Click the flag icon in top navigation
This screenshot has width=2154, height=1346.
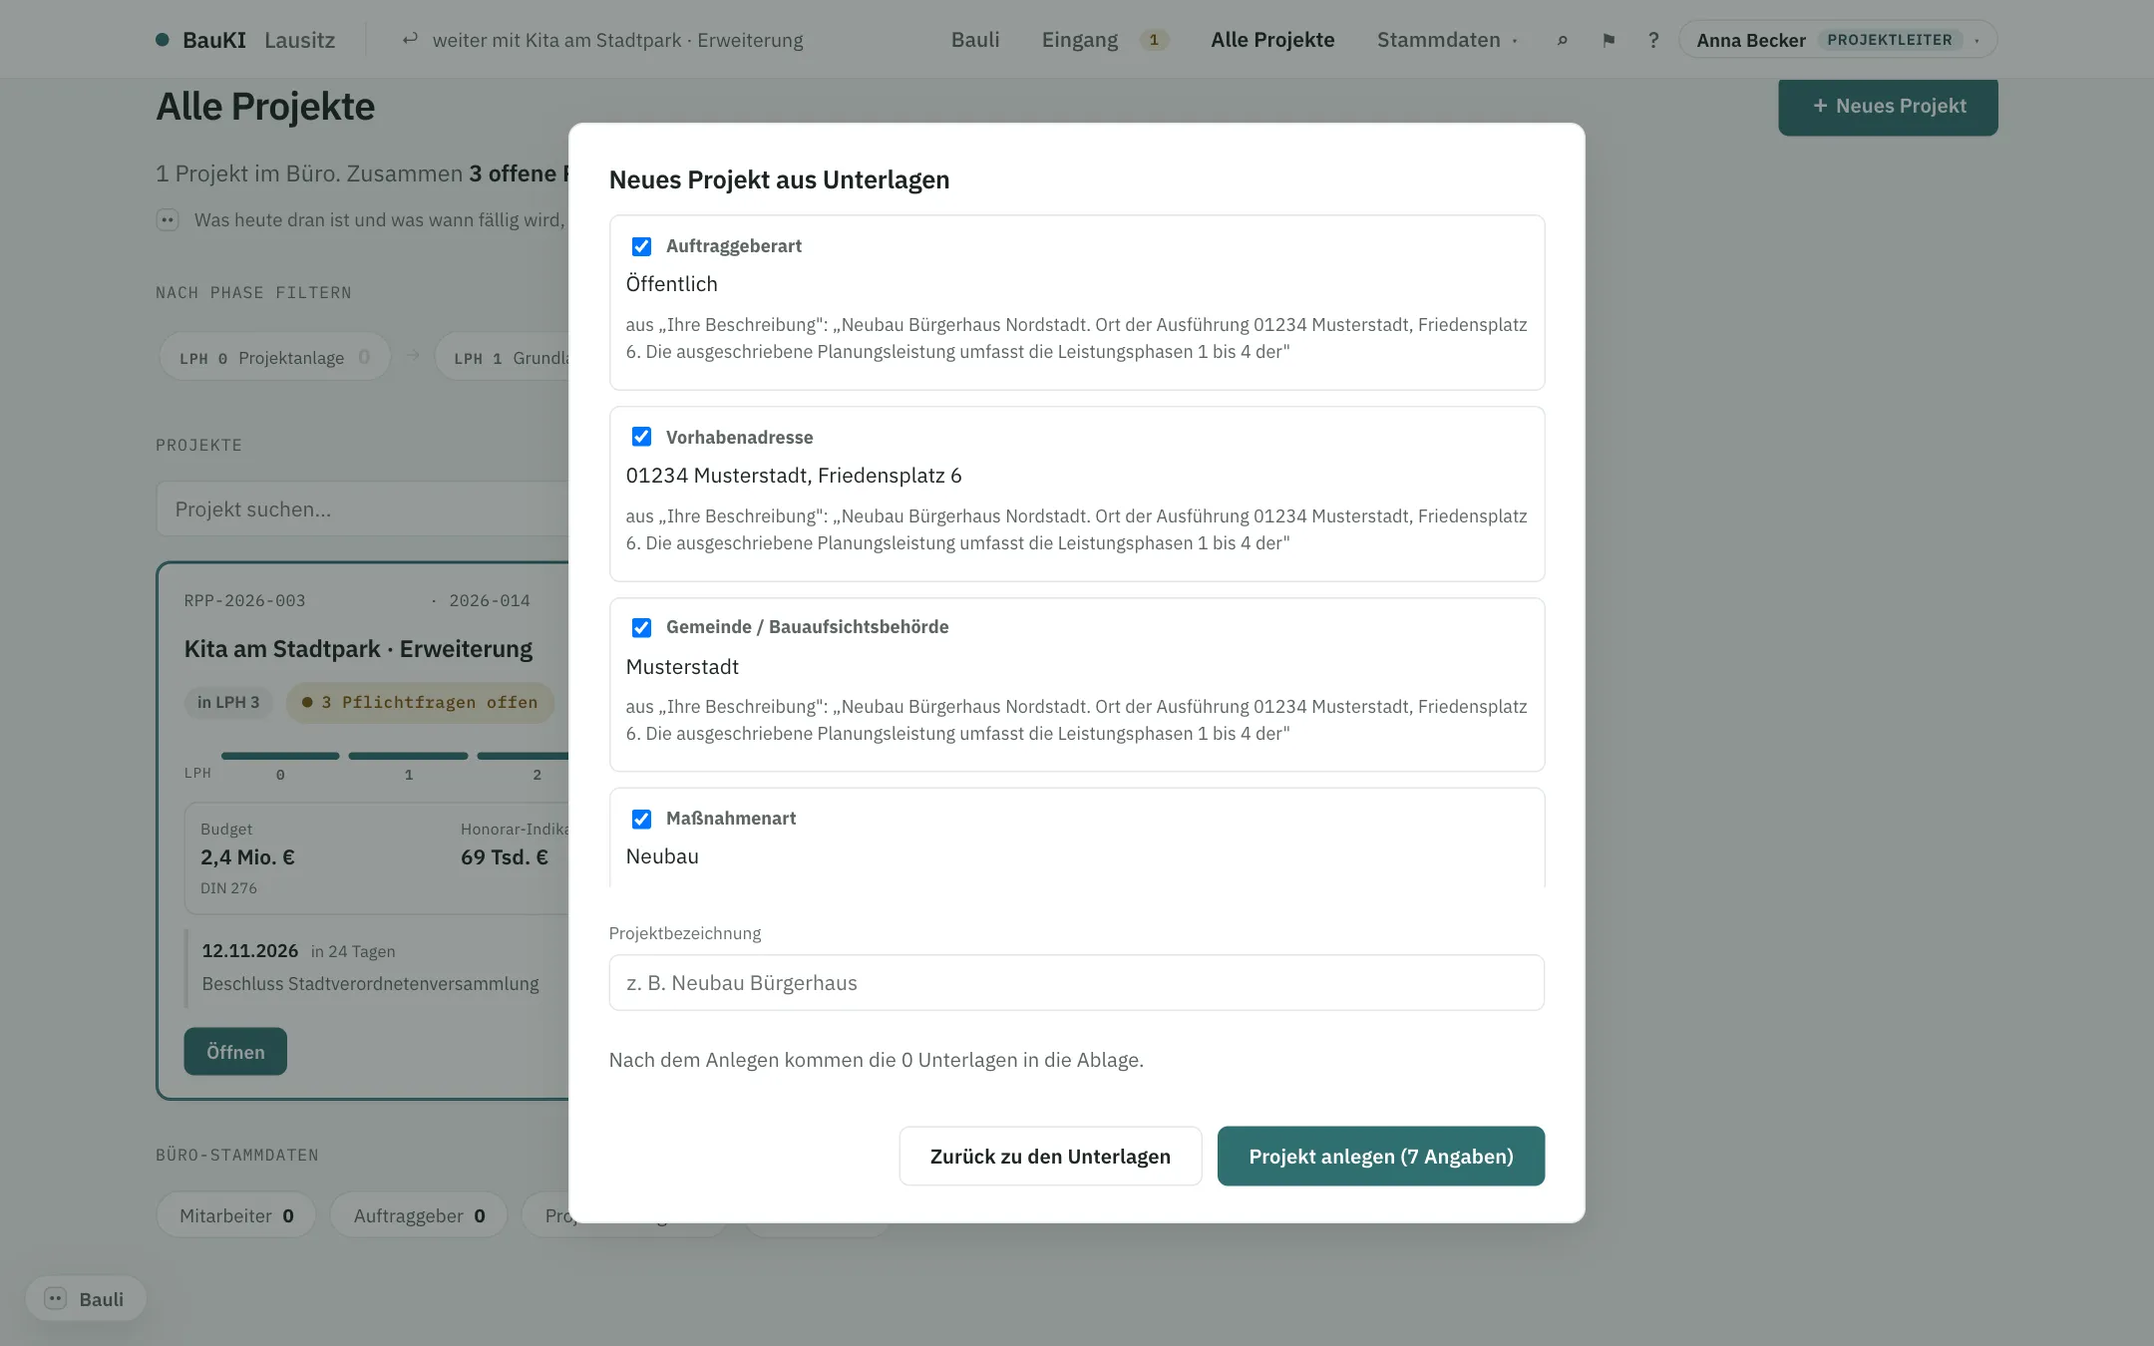[x=1609, y=40]
